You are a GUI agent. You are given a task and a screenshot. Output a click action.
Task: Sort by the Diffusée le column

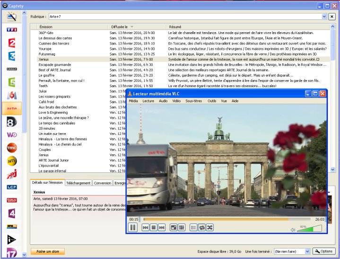137,27
